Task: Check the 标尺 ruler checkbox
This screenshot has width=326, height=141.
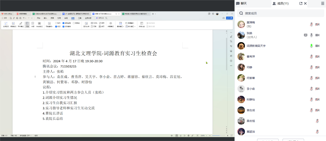Action: point(56,23)
